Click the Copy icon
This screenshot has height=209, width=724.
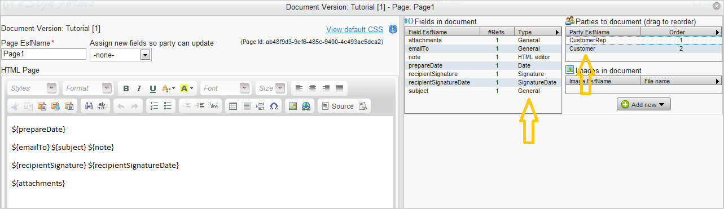(29, 106)
